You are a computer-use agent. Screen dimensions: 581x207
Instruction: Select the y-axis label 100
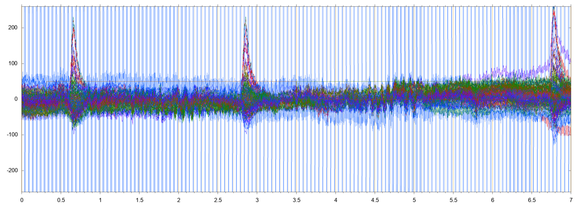pyautogui.click(x=14, y=63)
